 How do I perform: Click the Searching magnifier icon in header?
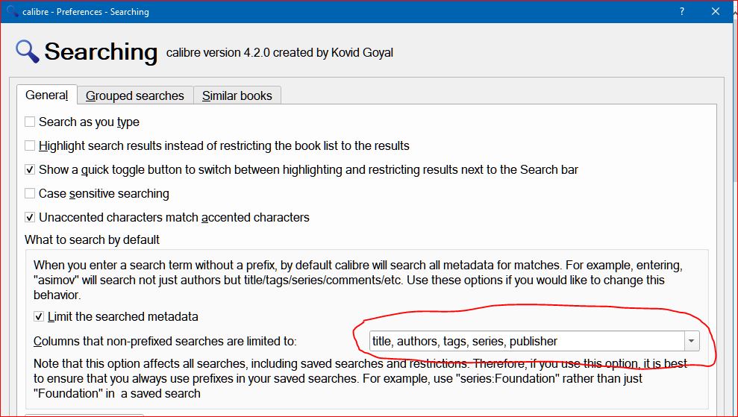[28, 51]
